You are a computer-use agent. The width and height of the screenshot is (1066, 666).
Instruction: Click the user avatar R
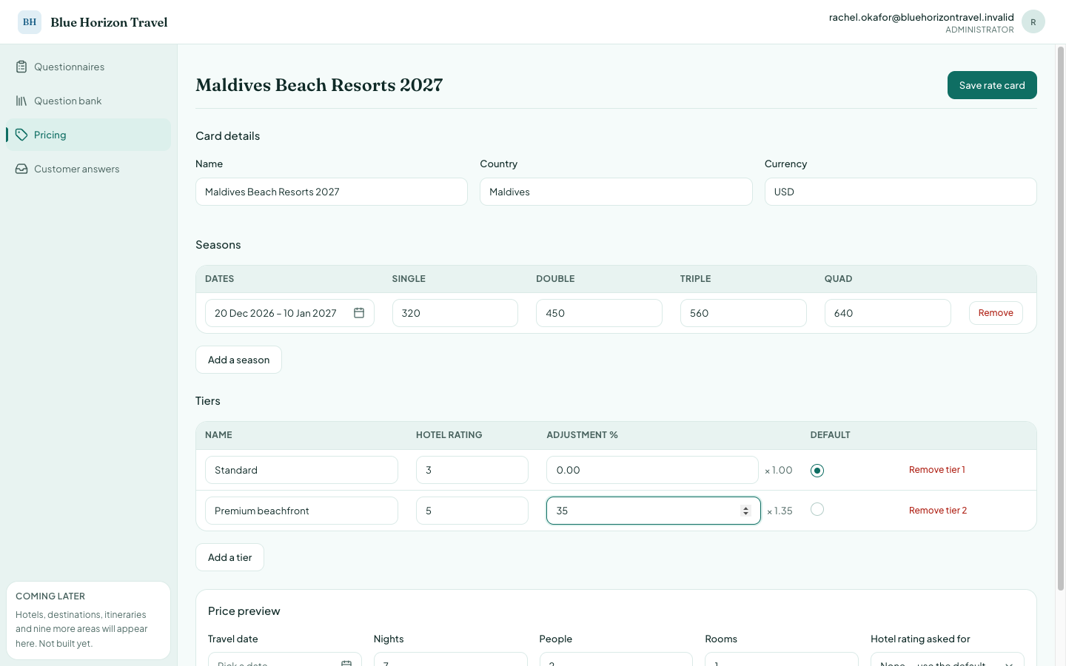click(x=1033, y=22)
